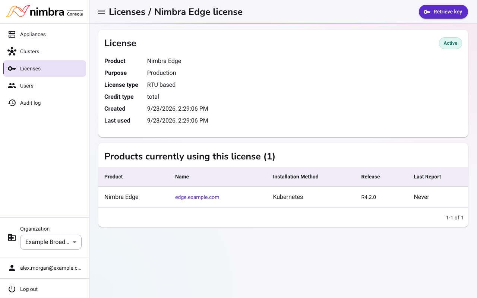
Task: Click the Log out power icon
Action: (12, 289)
